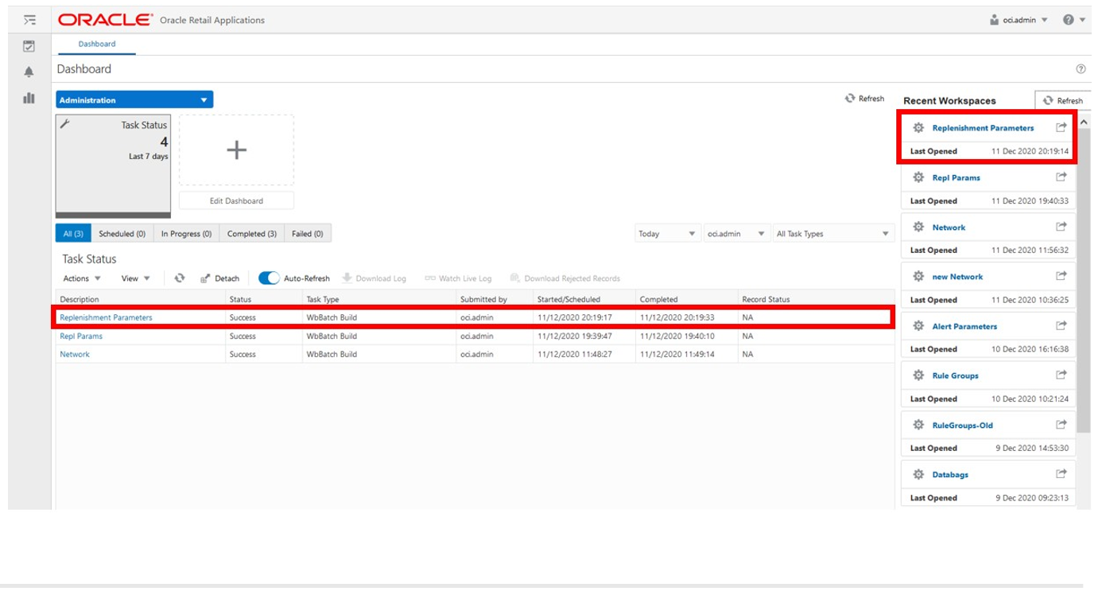Click the gear icon beside RuleGroups-Old
The height and width of the screenshot is (595, 1102).
click(x=918, y=425)
